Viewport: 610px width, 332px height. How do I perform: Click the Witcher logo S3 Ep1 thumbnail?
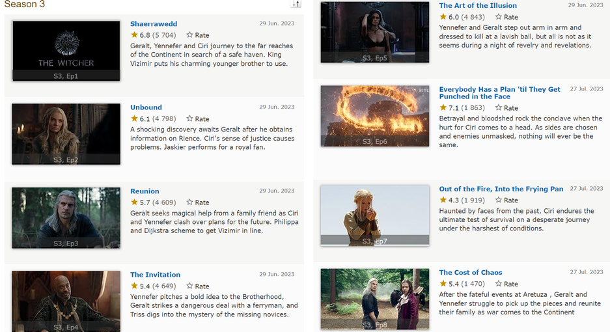tap(66, 51)
